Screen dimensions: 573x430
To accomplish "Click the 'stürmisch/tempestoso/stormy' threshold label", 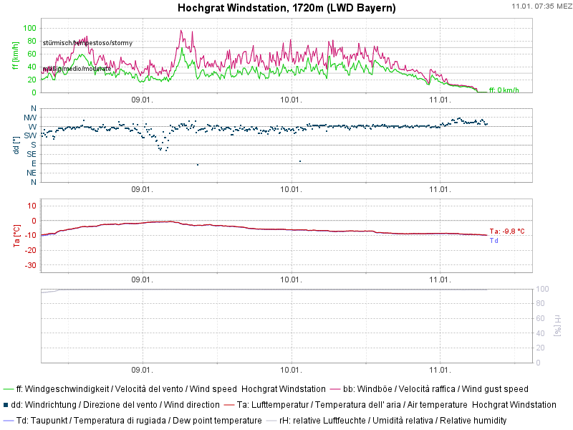I will 87,43.
